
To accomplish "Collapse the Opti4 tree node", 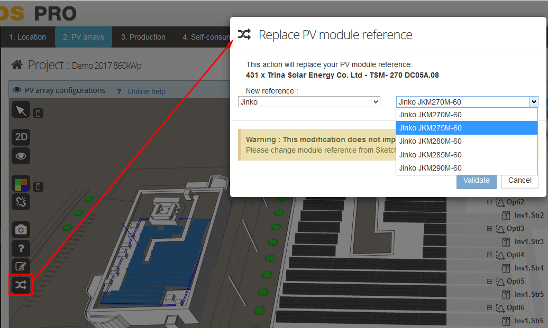I will tap(489, 255).
